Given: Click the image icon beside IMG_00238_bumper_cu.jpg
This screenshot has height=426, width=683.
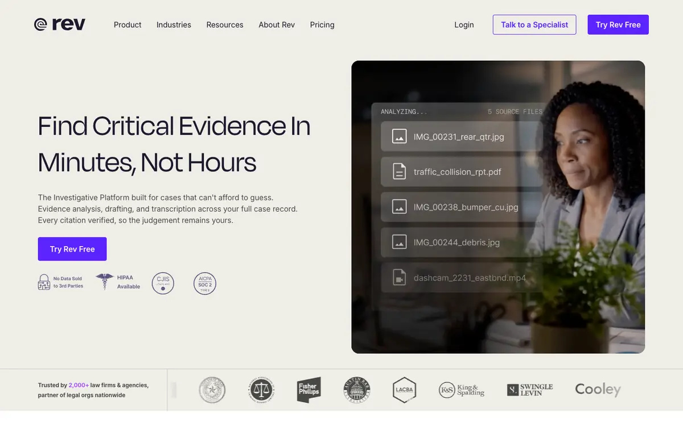Looking at the screenshot, I should (400, 207).
